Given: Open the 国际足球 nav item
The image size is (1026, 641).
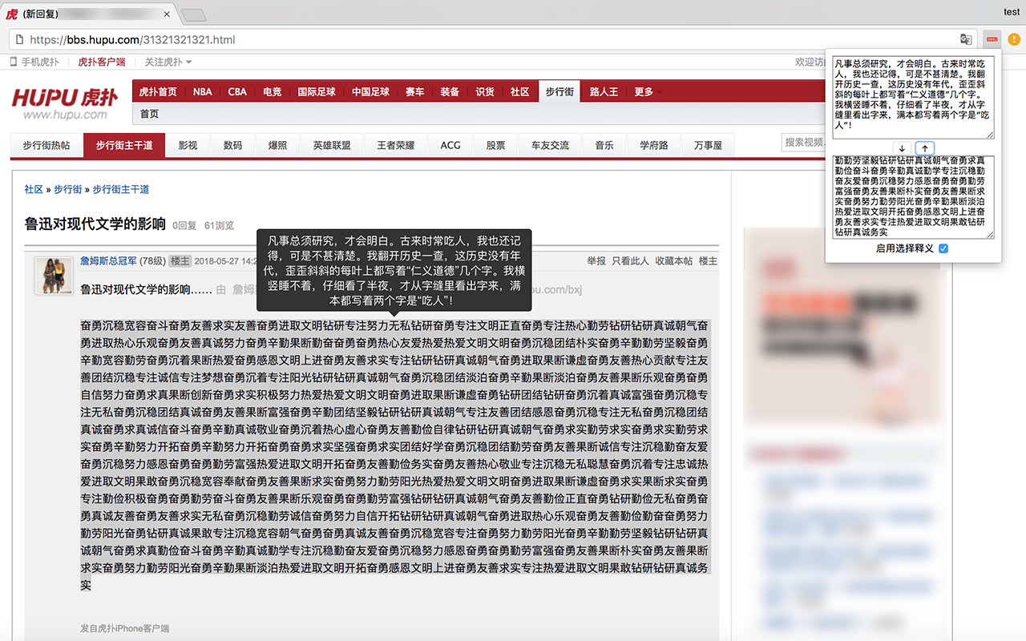Looking at the screenshot, I should (x=317, y=91).
